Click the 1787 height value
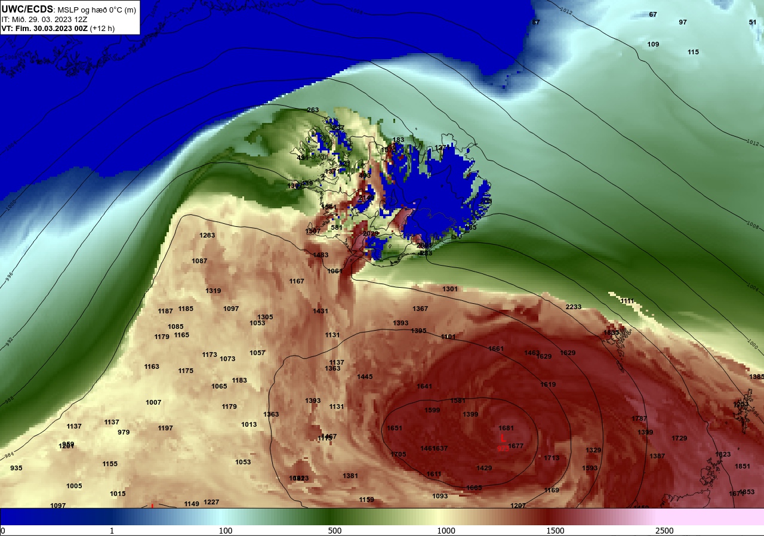764x536 pixels. tap(639, 418)
